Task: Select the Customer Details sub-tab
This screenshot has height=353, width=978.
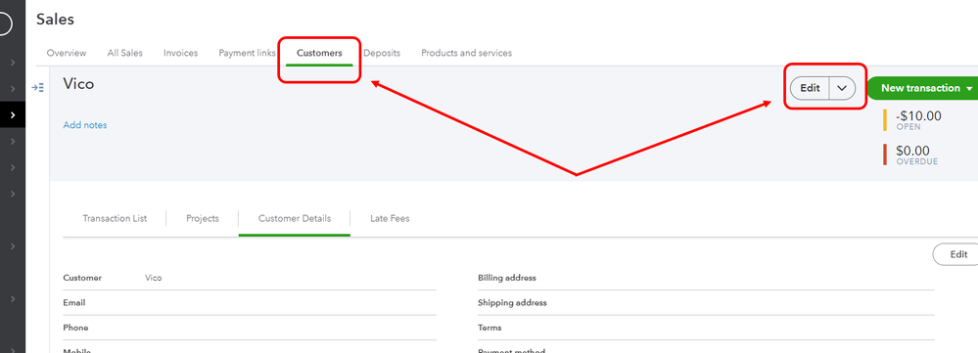Action: click(295, 218)
